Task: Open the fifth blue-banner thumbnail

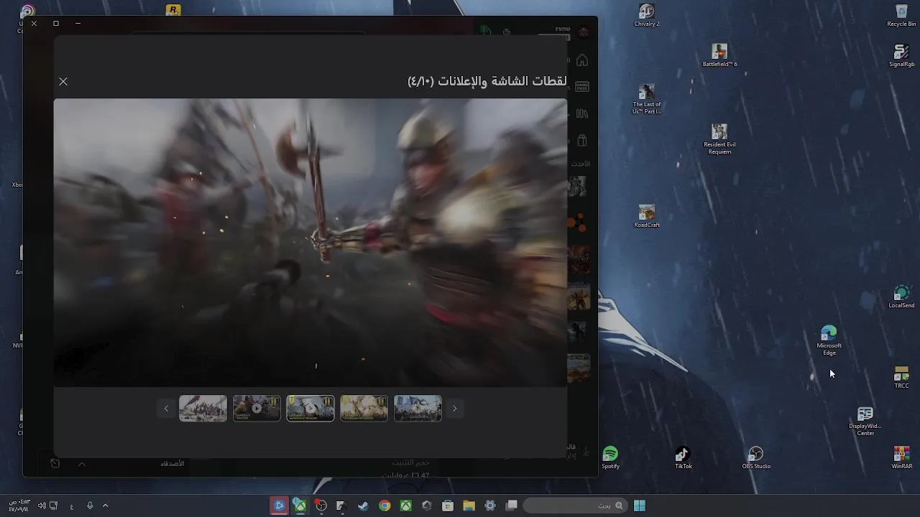Action: click(x=418, y=409)
